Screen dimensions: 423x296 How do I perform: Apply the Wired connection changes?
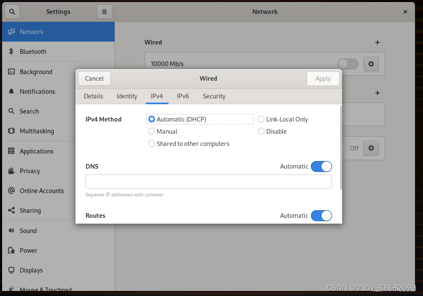323,78
